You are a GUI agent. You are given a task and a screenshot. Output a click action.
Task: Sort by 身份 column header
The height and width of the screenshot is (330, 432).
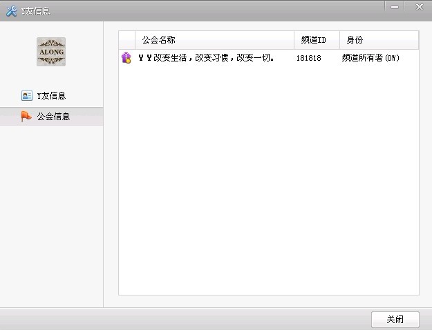click(x=379, y=40)
